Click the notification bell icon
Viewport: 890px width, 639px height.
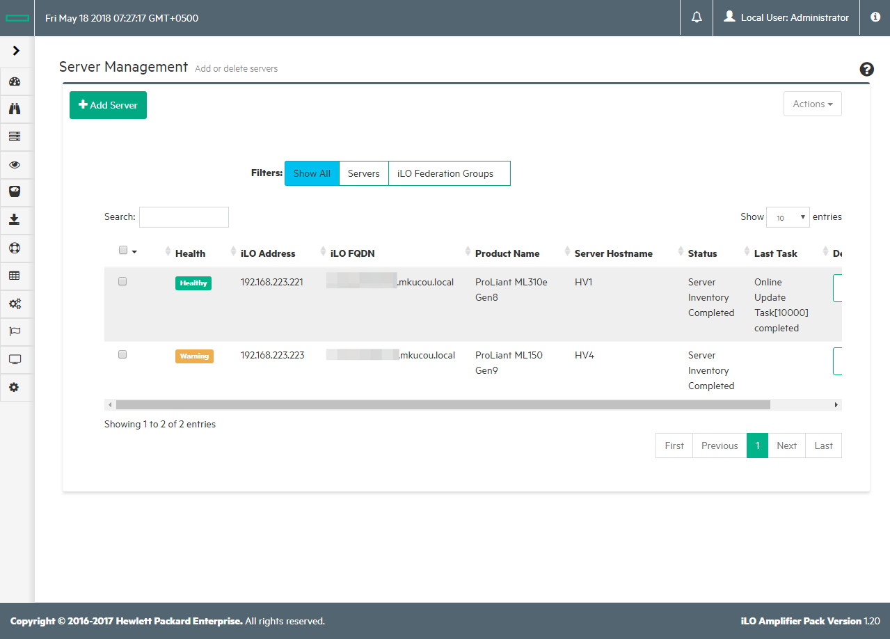(x=697, y=17)
